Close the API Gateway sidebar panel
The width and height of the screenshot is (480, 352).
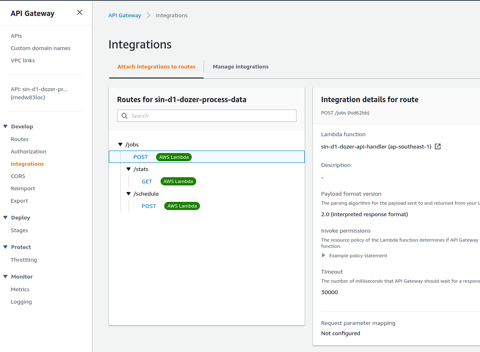[x=80, y=13]
